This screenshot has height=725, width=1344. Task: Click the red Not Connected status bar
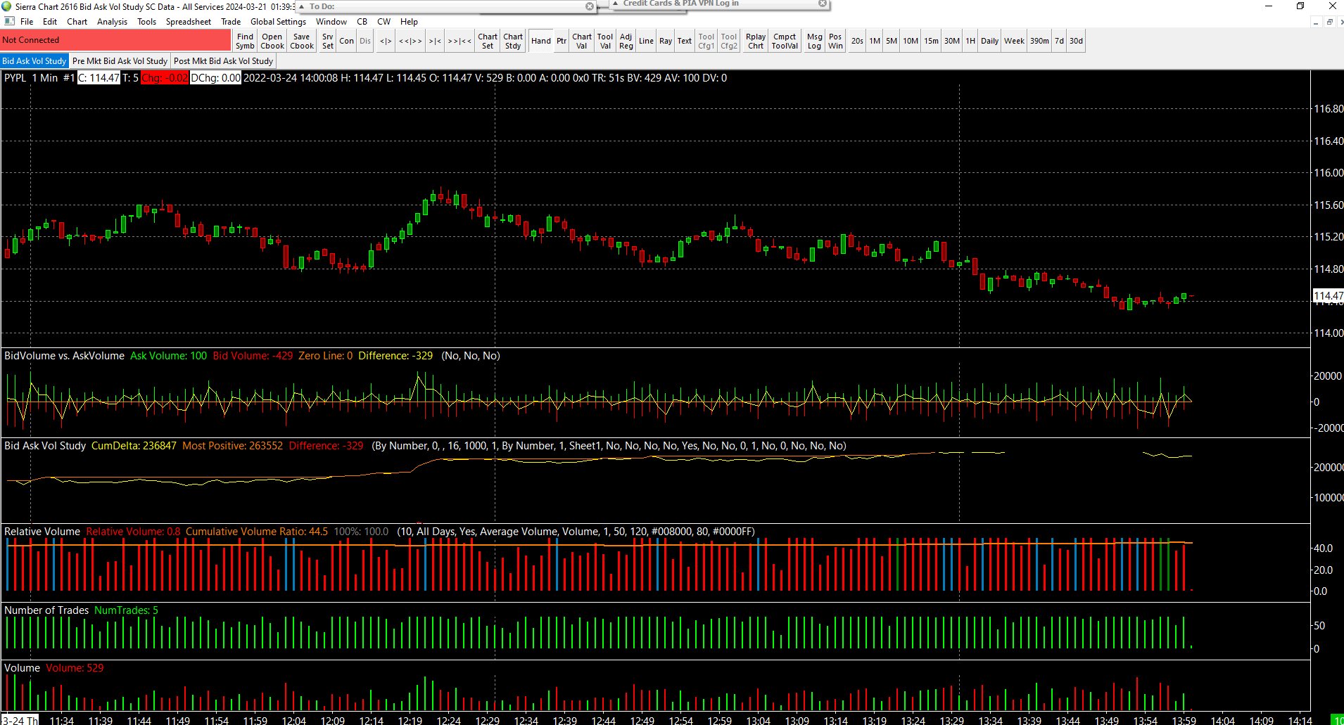point(116,40)
